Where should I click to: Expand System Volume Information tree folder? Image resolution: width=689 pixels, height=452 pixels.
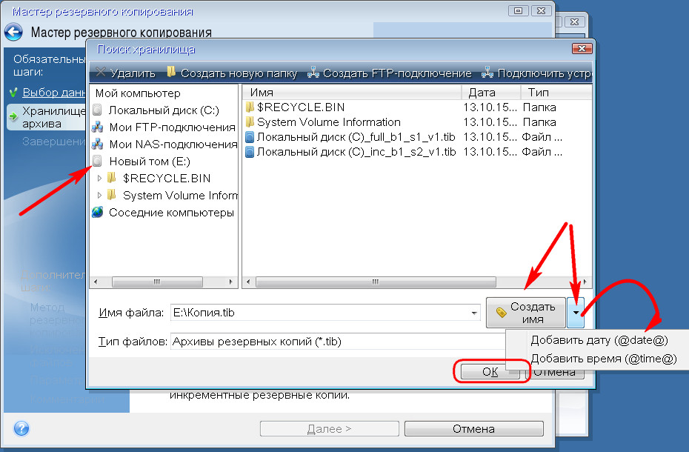coord(101,196)
